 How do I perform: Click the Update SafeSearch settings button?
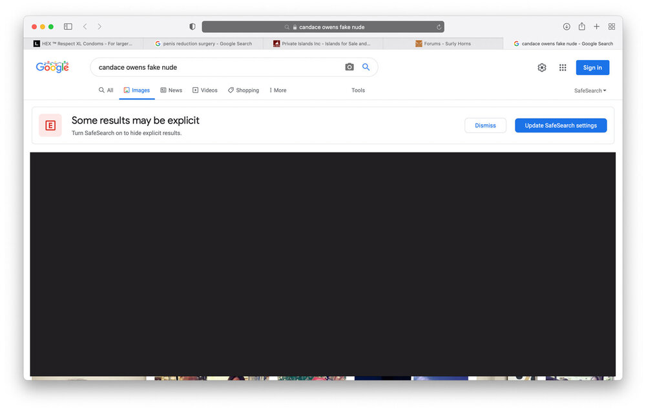pos(560,125)
